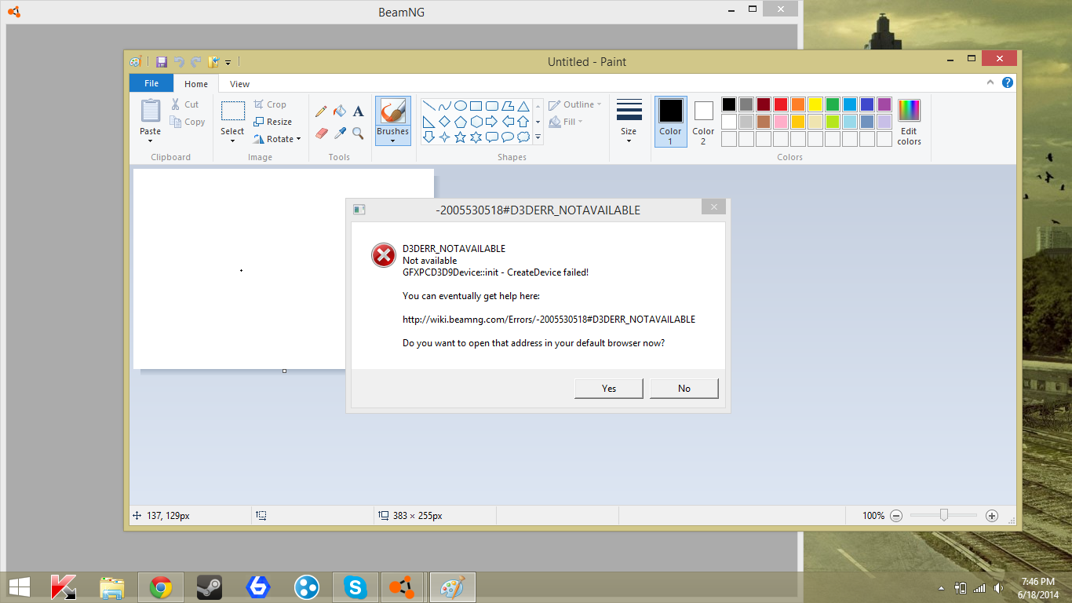Pick the yellow color swatch
1072x603 pixels.
815,104
